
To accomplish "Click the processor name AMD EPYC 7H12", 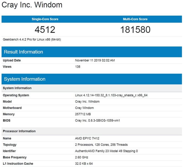I will 87,138.
